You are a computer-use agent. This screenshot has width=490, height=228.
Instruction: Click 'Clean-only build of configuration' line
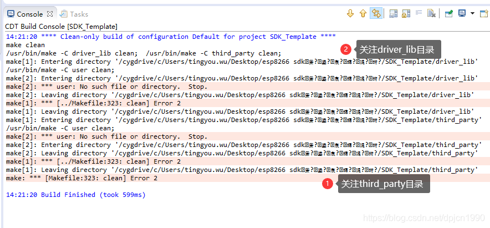pyautogui.click(x=171, y=37)
